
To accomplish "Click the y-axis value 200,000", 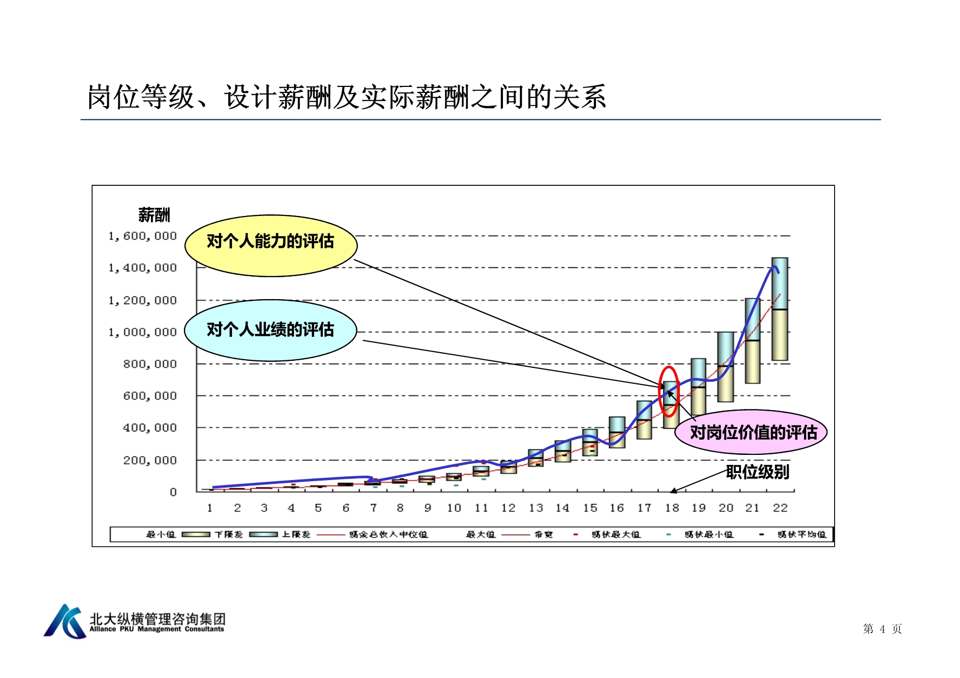I will 149,460.
